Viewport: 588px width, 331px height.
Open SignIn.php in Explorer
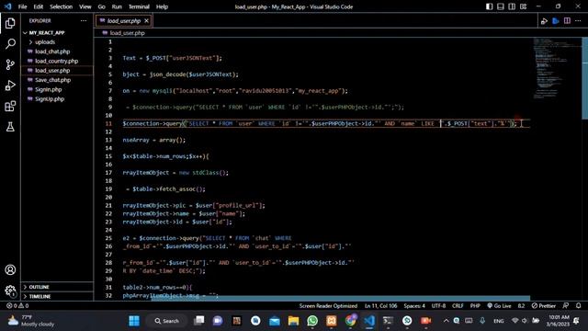[57, 89]
